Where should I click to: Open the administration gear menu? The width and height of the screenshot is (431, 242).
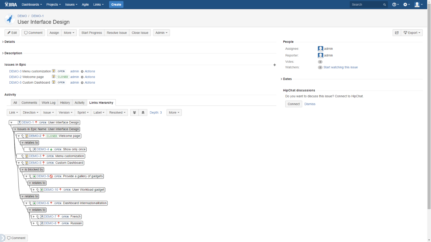click(x=406, y=5)
